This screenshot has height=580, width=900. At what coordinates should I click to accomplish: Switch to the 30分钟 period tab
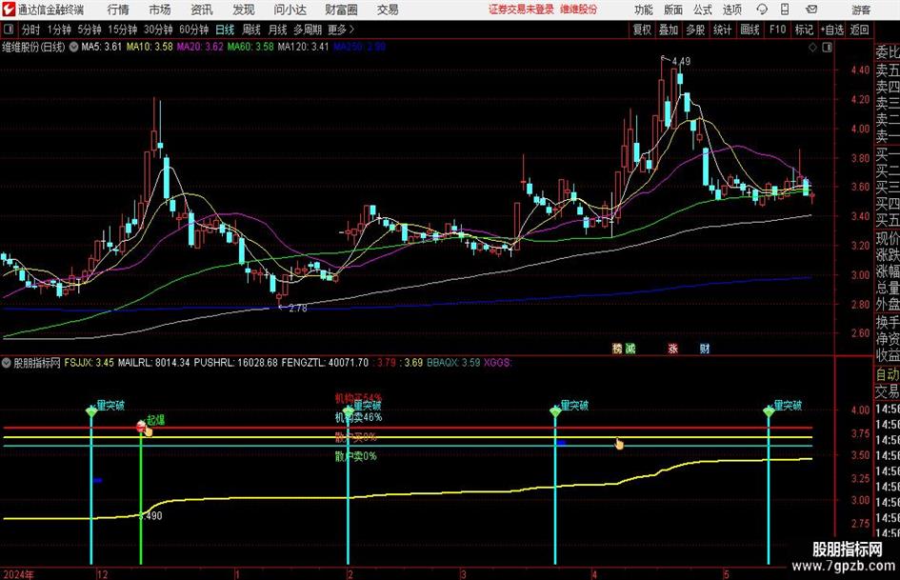[158, 30]
